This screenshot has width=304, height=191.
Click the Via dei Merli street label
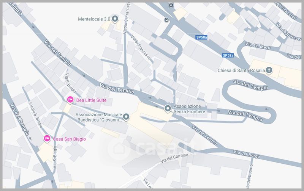tap(258, 46)
